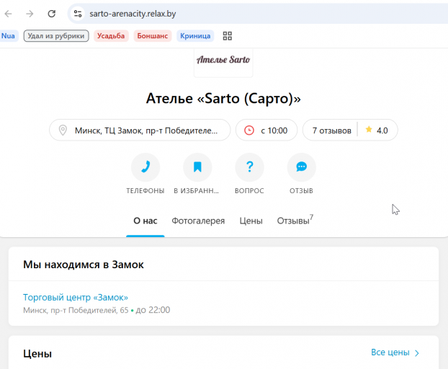The height and width of the screenshot is (369, 448).
Task: Open the Удал из рубрики bookmark
Action: coord(56,36)
